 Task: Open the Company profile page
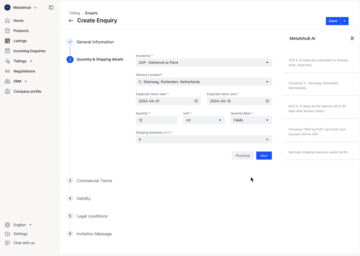tap(27, 91)
